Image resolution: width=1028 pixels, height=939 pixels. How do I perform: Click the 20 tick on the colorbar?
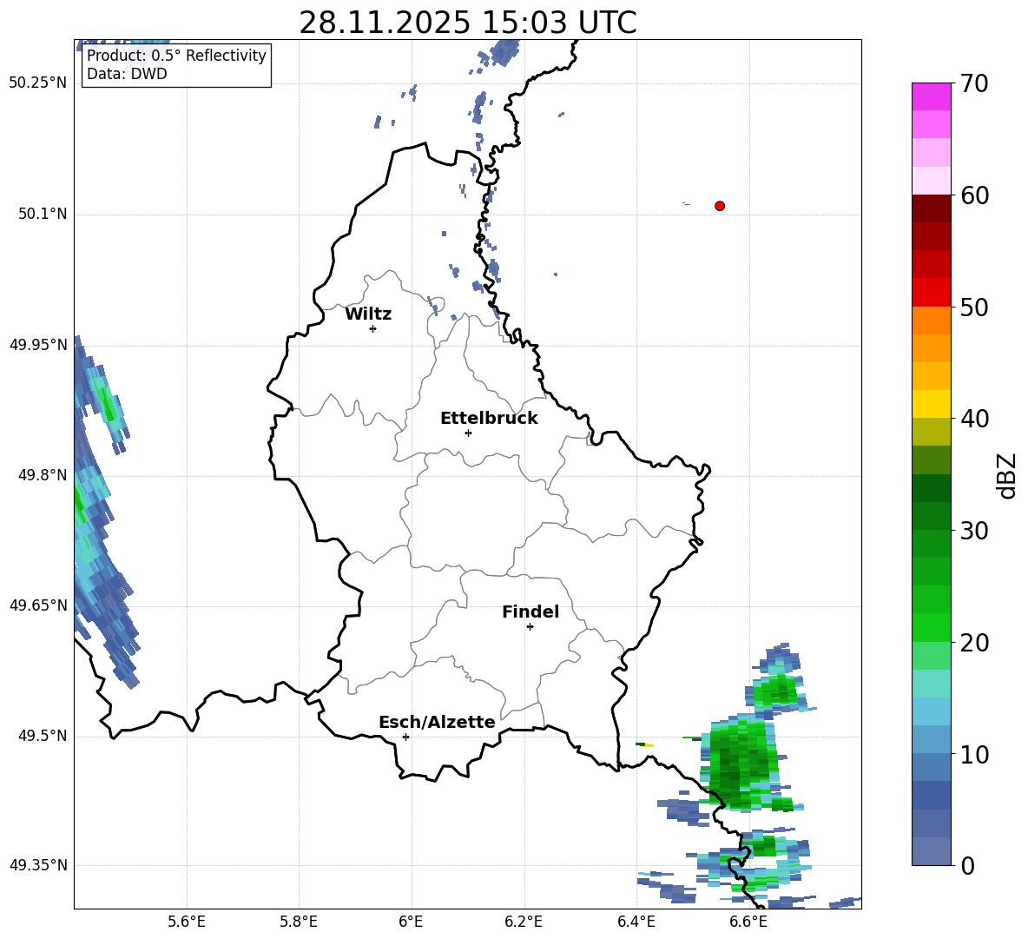[x=974, y=643]
